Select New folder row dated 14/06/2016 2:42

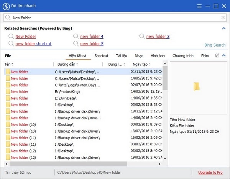(x=83, y=118)
